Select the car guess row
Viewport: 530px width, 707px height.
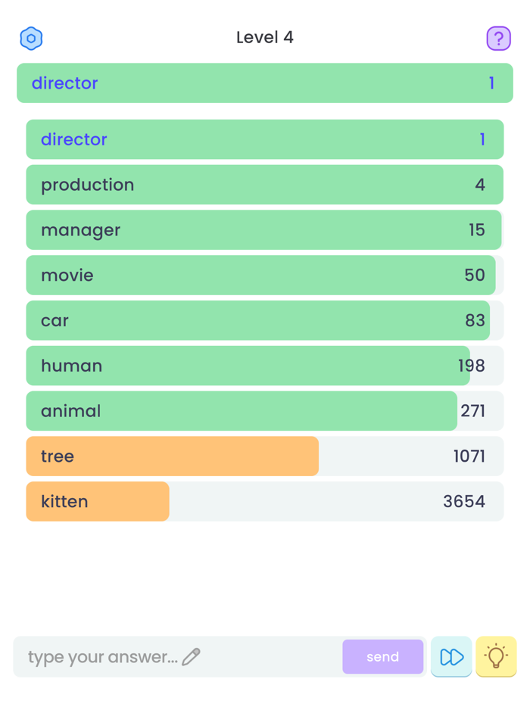click(264, 320)
